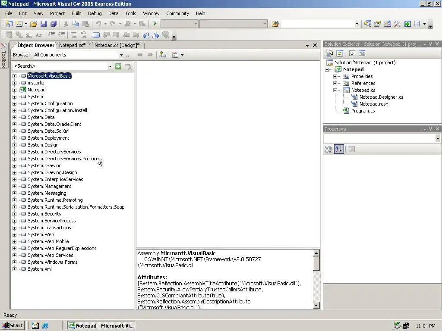This screenshot has width=442, height=331.
Task: Click the Edit Custom Component Set ellipsis button
Action: click(x=128, y=55)
